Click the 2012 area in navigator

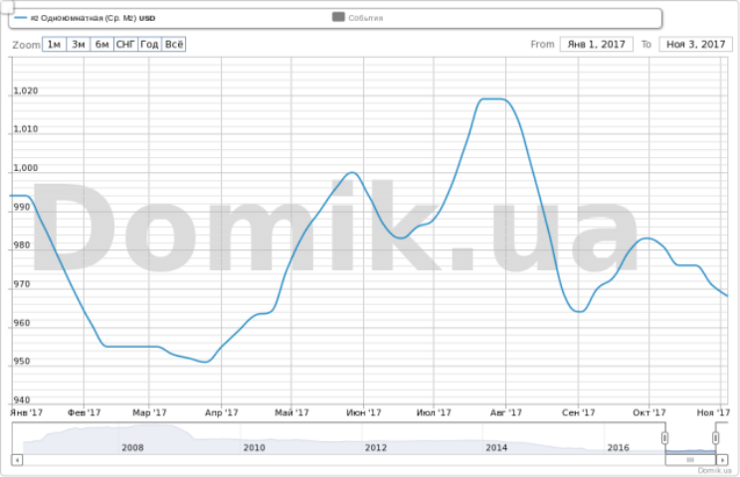[376, 447]
